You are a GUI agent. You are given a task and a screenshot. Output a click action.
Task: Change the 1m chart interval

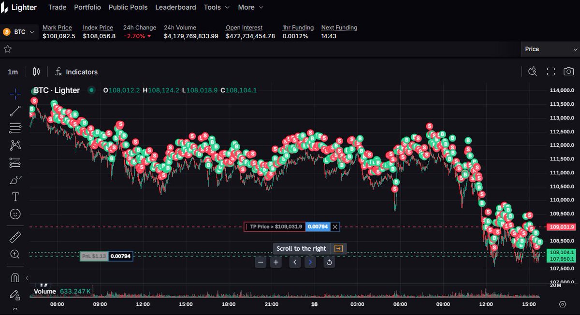(13, 72)
